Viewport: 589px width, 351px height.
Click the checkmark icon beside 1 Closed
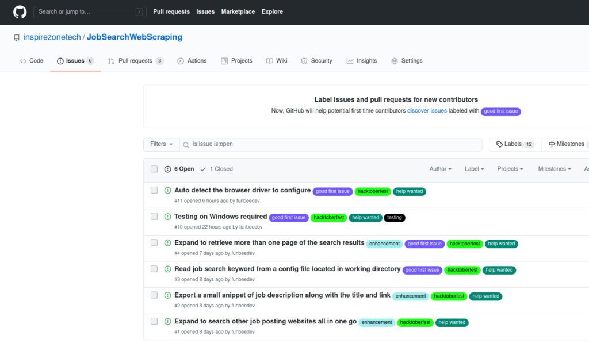(x=203, y=169)
